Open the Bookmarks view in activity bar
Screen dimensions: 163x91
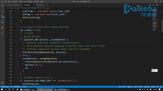(x=3, y=33)
